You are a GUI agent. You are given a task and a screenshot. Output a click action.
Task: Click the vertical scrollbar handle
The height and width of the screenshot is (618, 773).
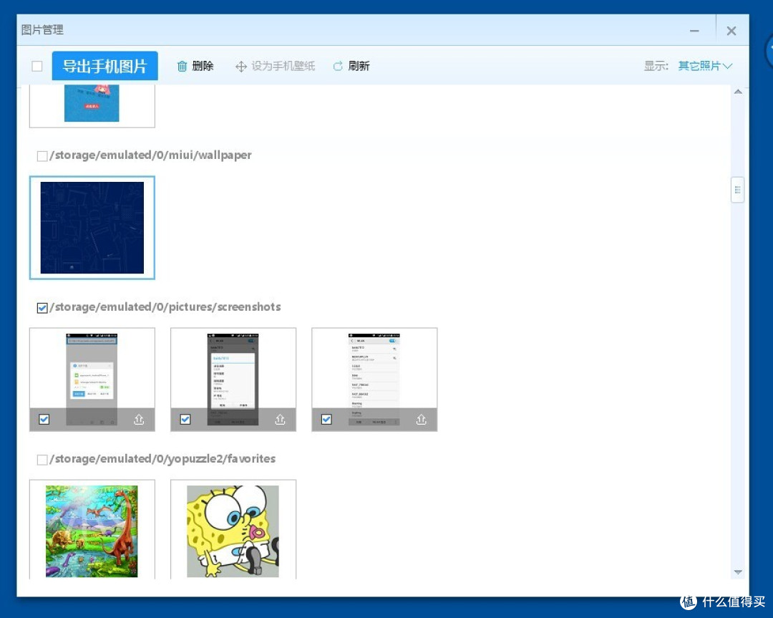pyautogui.click(x=737, y=190)
